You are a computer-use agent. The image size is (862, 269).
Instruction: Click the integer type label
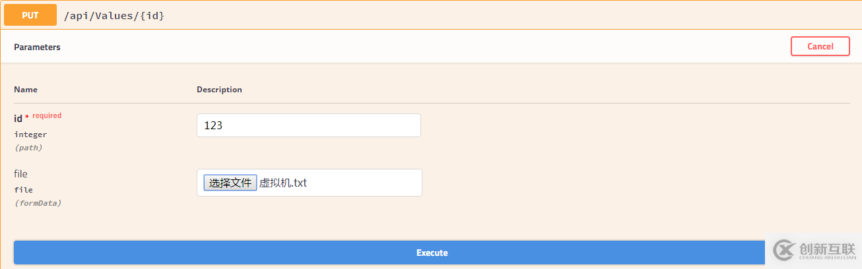(x=30, y=134)
